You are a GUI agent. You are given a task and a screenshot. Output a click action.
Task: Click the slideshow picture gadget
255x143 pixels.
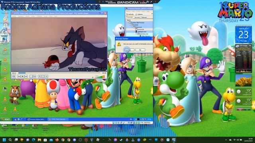click(x=243, y=80)
